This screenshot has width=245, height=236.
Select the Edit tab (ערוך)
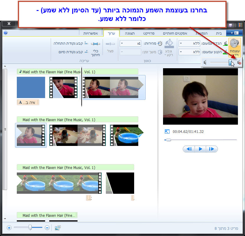111,33
